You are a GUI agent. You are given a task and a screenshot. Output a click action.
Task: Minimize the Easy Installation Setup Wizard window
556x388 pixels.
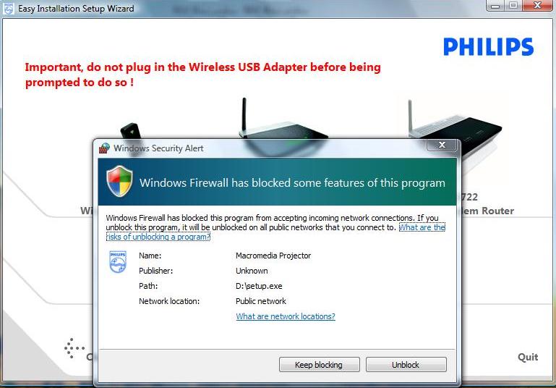click(x=495, y=5)
